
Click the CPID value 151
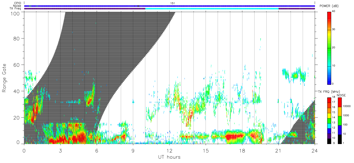point(172,3)
